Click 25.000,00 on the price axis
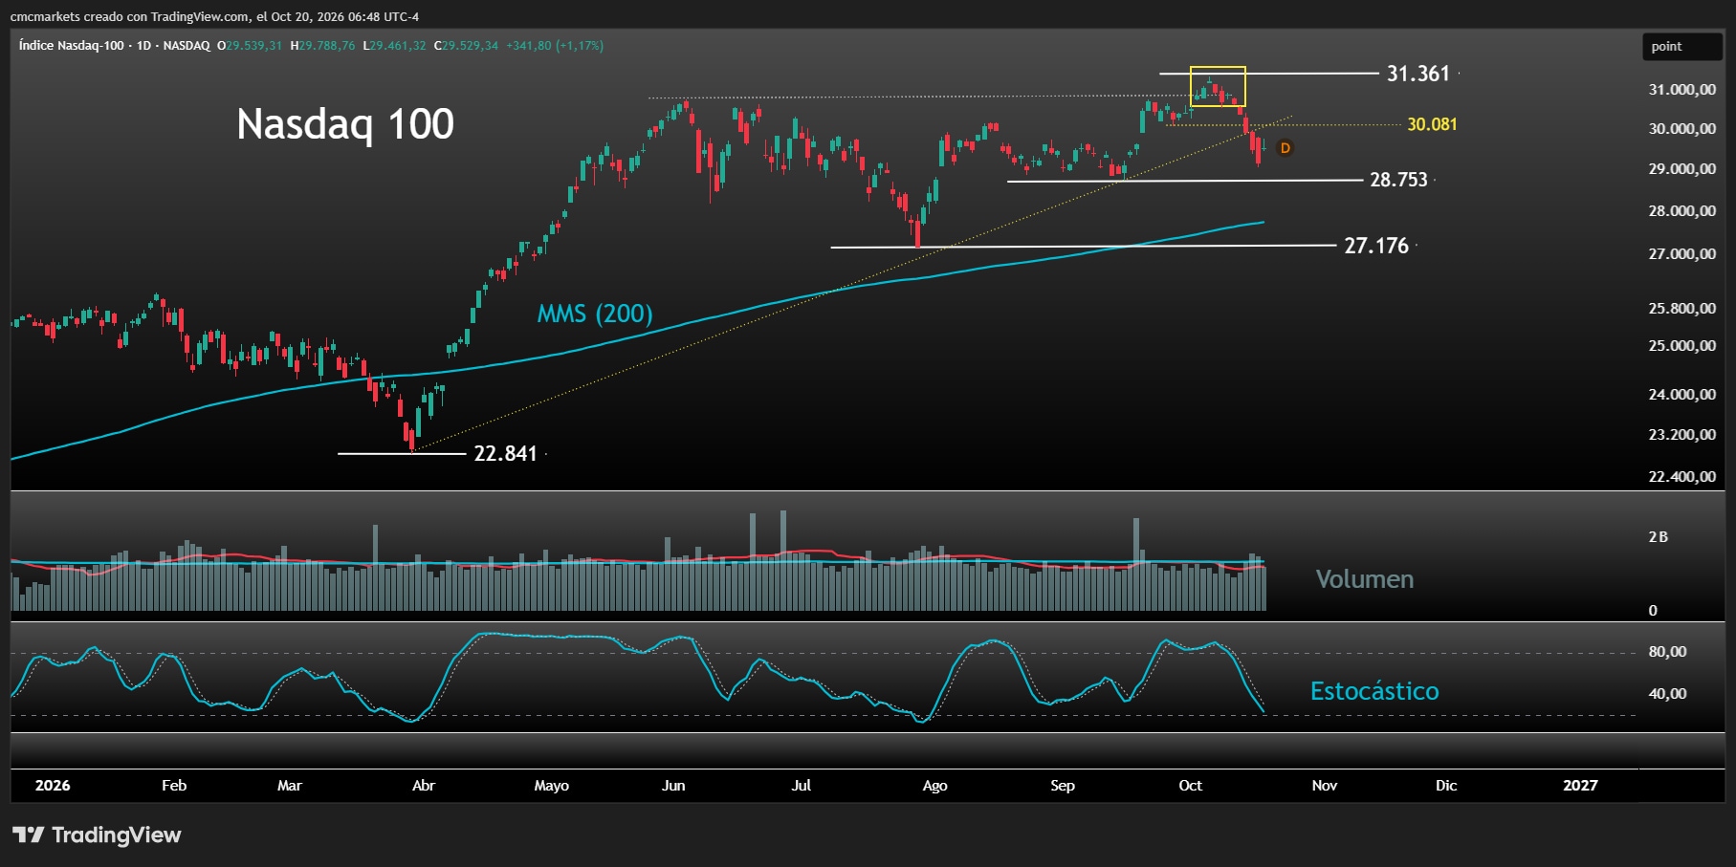Image resolution: width=1736 pixels, height=867 pixels. [x=1682, y=345]
